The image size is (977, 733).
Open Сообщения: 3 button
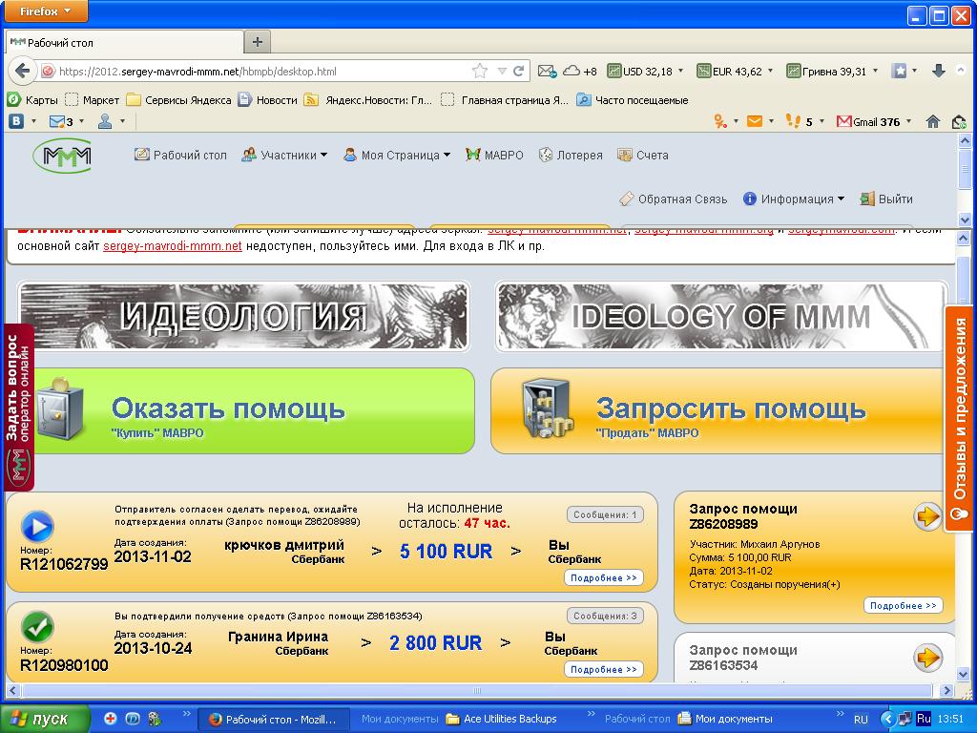604,616
